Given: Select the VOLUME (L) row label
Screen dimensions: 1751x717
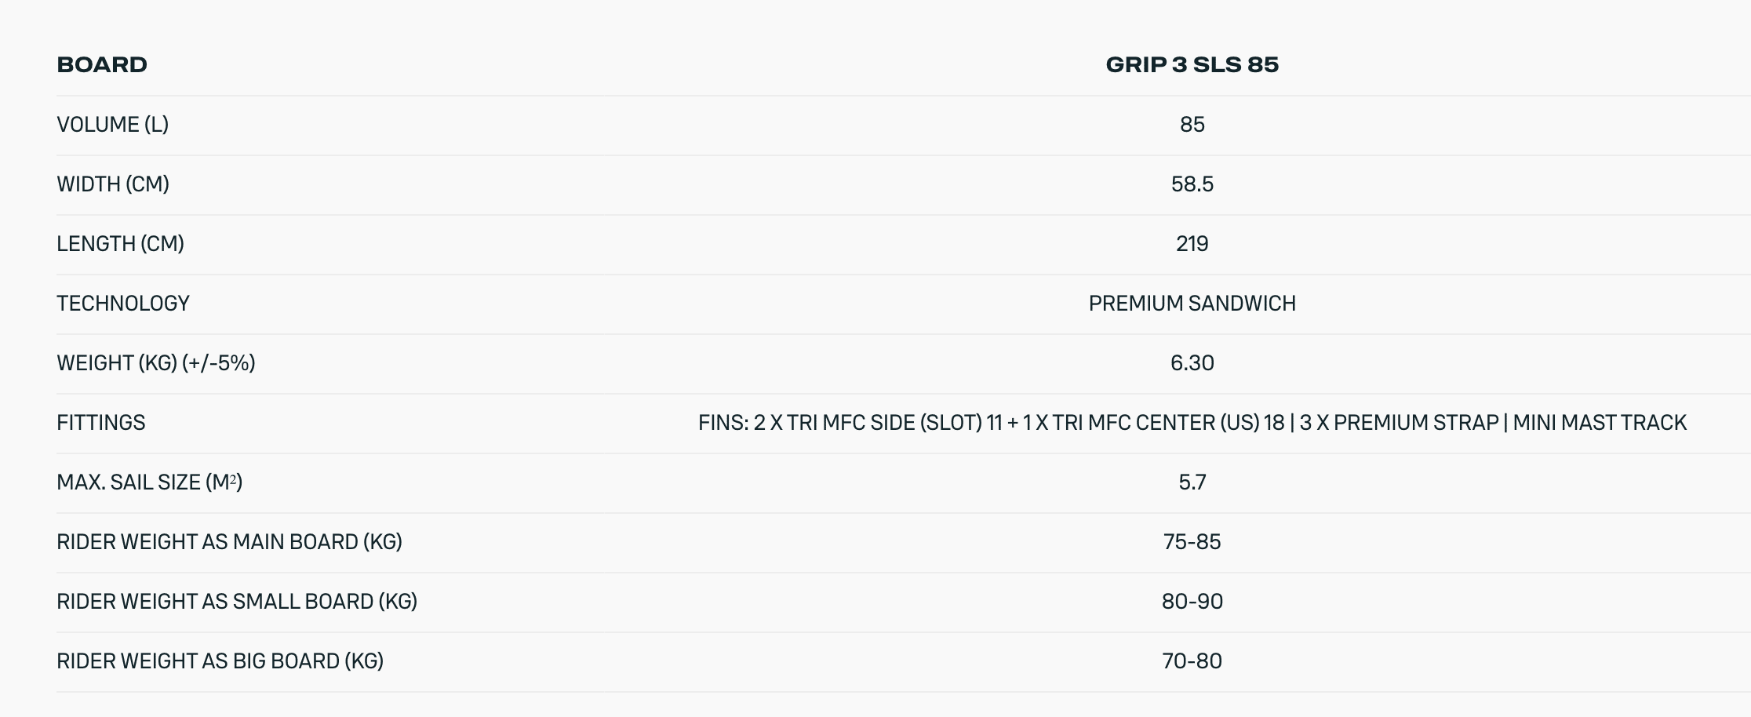Looking at the screenshot, I should point(112,125).
